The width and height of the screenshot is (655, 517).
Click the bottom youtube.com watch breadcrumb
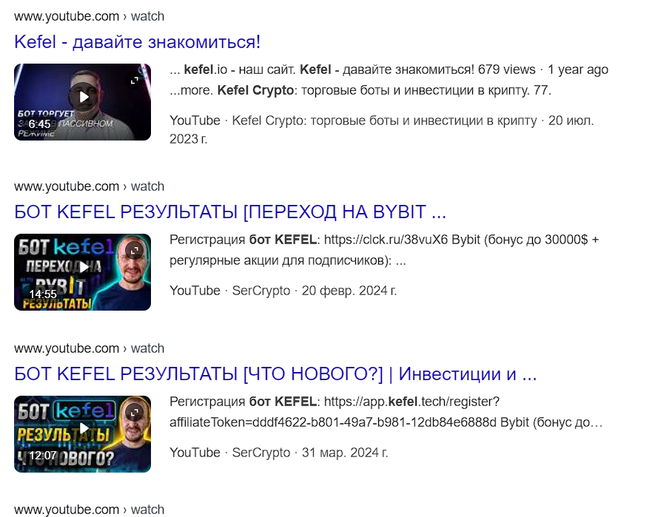(89, 510)
